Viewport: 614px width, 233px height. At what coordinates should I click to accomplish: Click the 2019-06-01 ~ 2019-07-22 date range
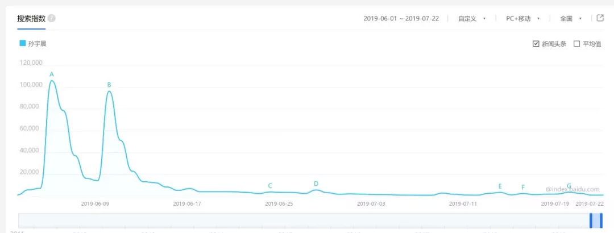[x=402, y=19]
